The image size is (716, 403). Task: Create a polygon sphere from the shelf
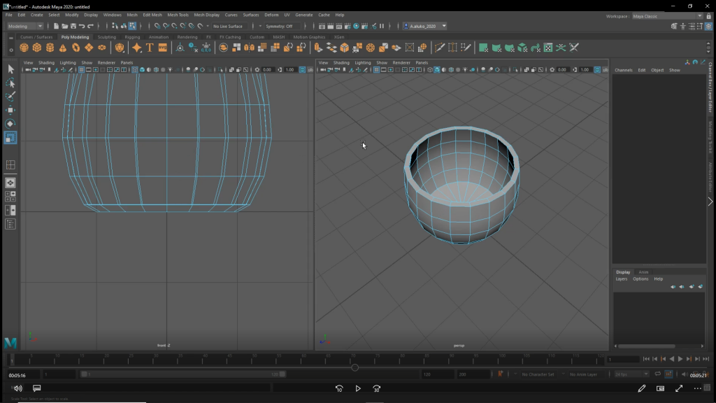coord(24,48)
